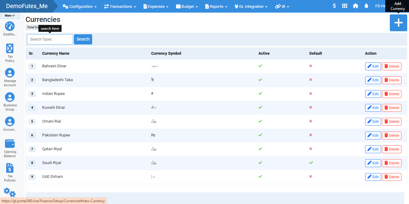Click the water drop theme icon
Screen dimensions: 409x204
click(366, 6)
